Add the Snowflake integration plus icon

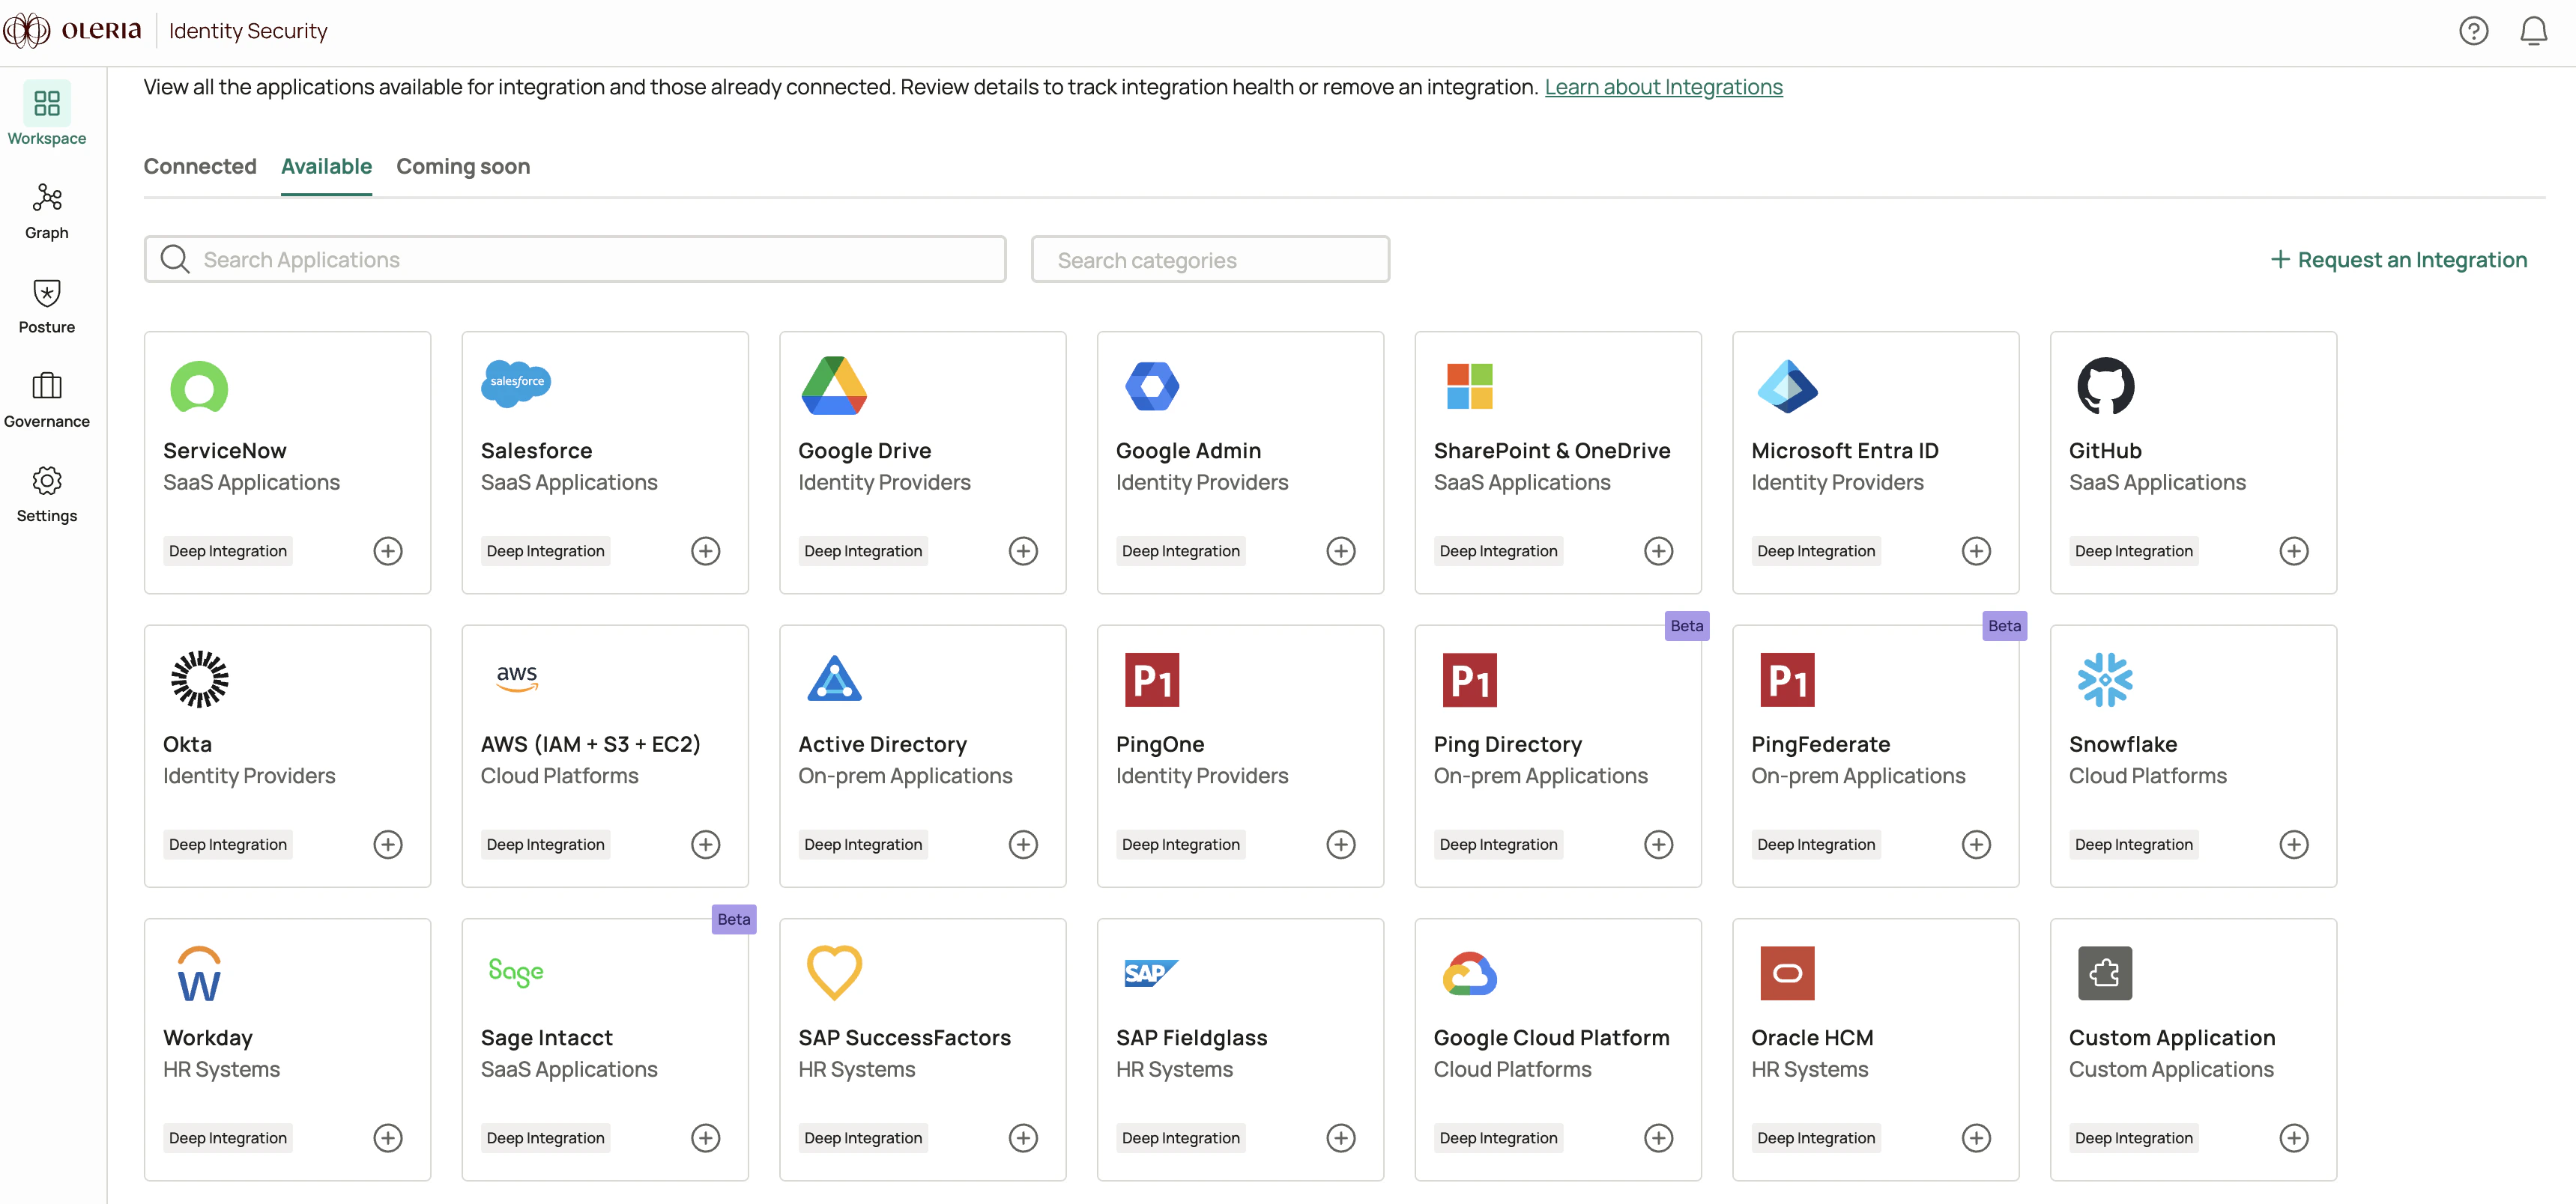click(2294, 845)
